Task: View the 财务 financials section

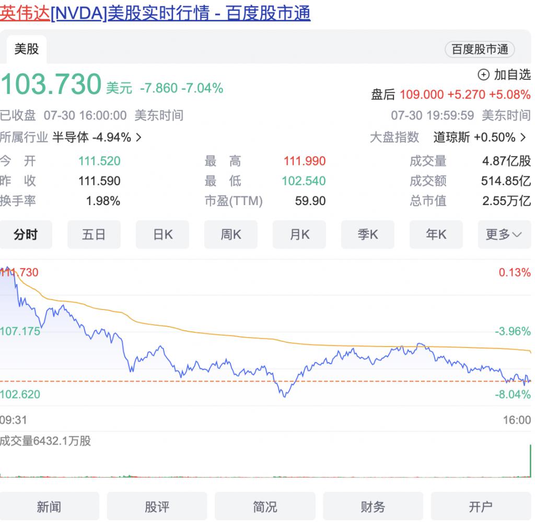Action: (373, 506)
